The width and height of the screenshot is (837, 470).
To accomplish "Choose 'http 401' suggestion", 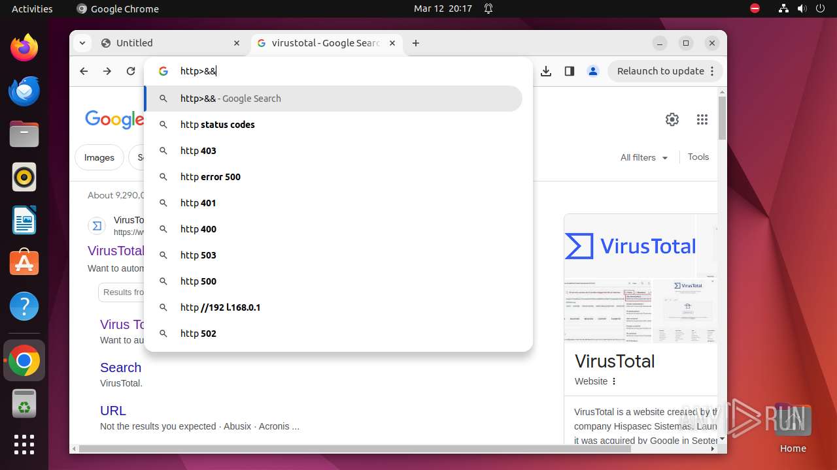I will (333, 203).
